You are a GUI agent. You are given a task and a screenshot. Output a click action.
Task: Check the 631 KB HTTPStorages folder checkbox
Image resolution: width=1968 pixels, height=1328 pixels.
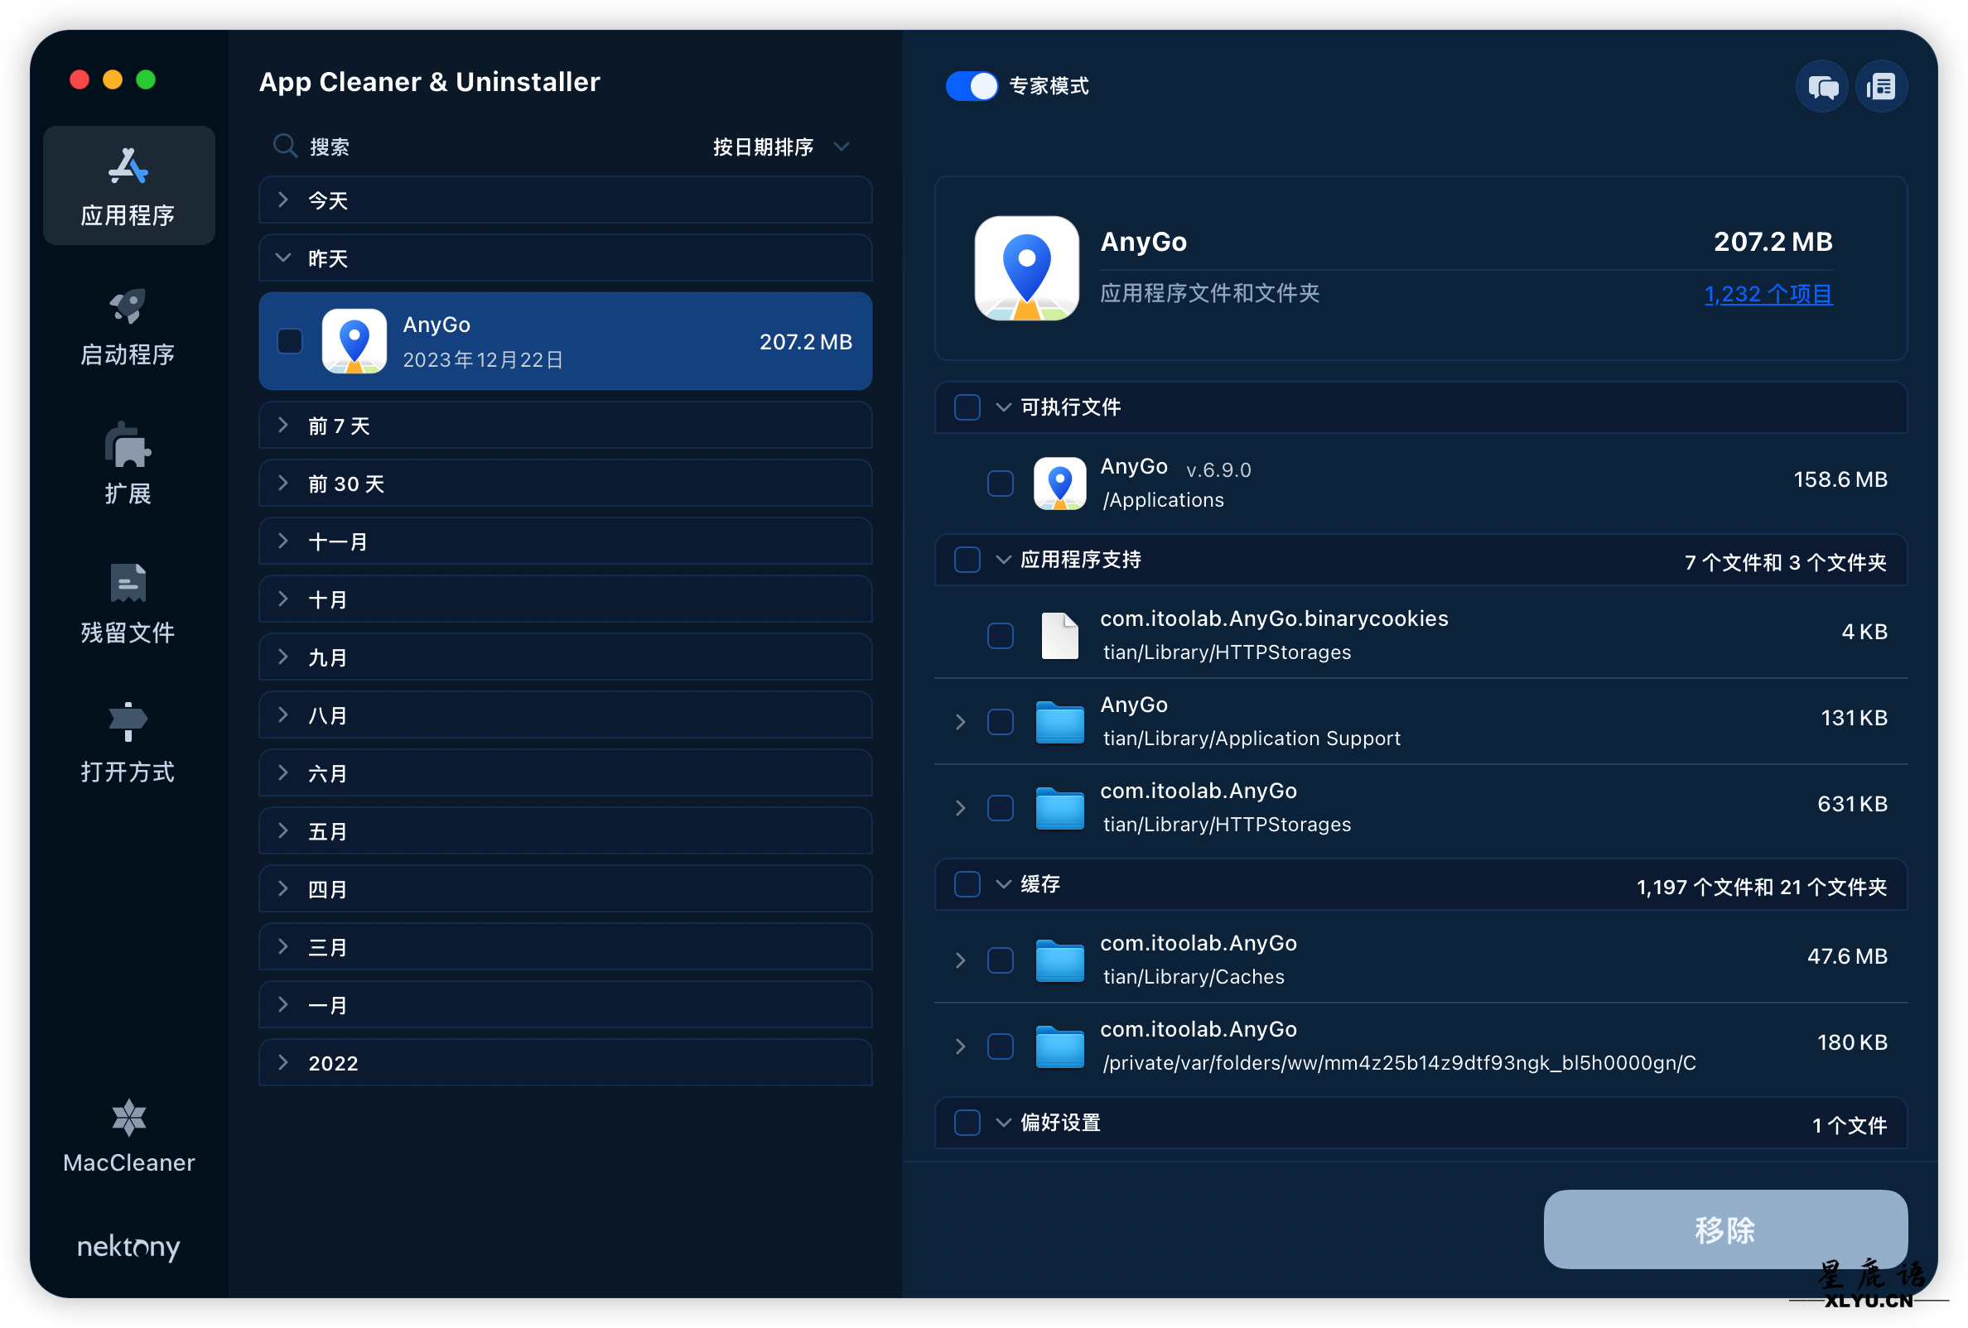tap(1000, 808)
